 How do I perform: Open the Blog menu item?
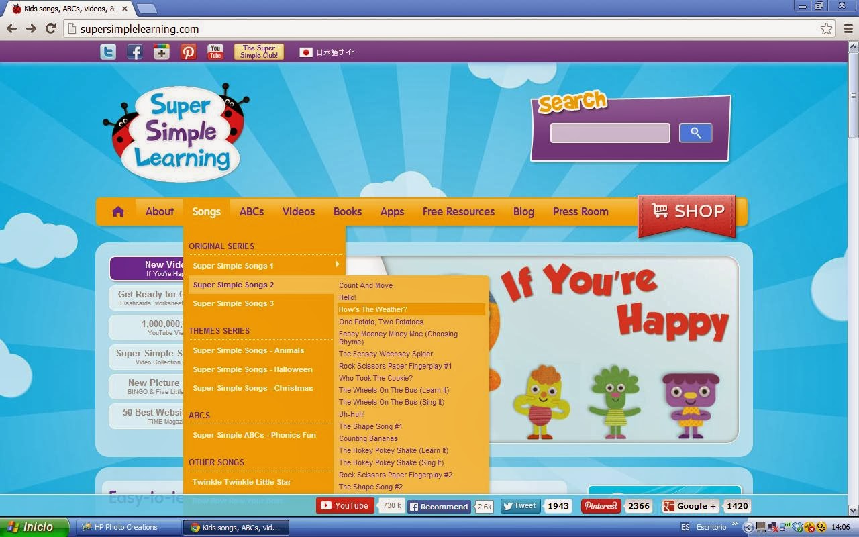(523, 211)
